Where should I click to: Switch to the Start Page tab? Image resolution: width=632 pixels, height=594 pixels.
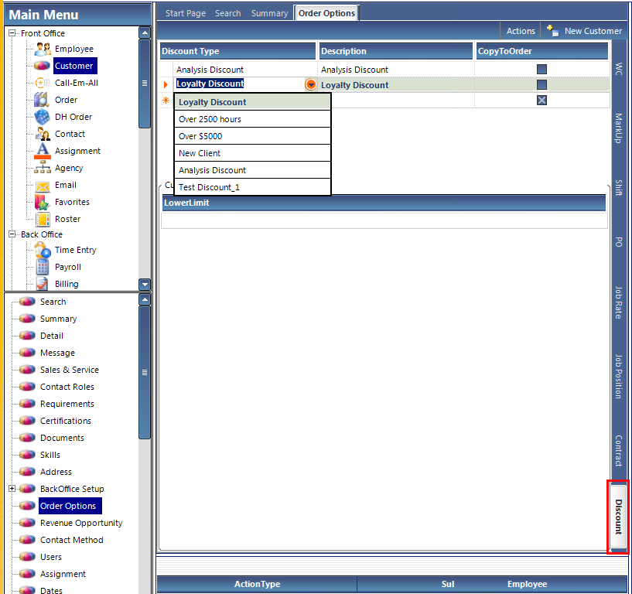point(186,13)
